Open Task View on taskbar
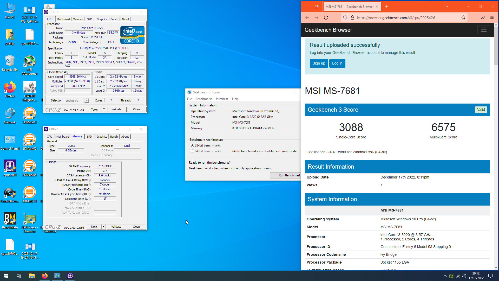This screenshot has height=281, width=499. pyautogui.click(x=19, y=276)
